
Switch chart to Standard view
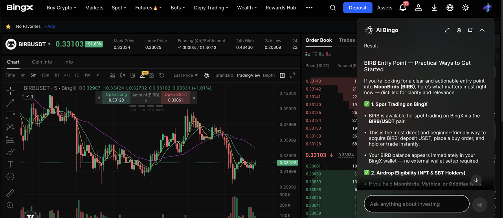pyautogui.click(x=224, y=75)
